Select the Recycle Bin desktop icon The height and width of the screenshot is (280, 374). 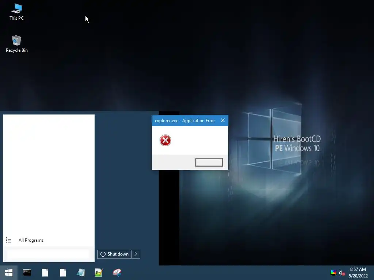tap(16, 44)
